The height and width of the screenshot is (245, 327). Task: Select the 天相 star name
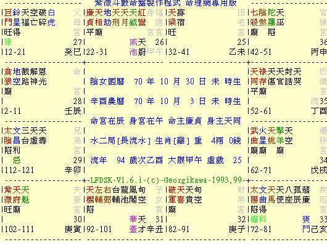click(x=99, y=17)
